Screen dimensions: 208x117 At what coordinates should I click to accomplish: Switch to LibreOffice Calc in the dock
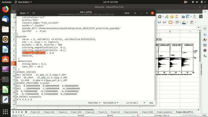(x=5, y=89)
